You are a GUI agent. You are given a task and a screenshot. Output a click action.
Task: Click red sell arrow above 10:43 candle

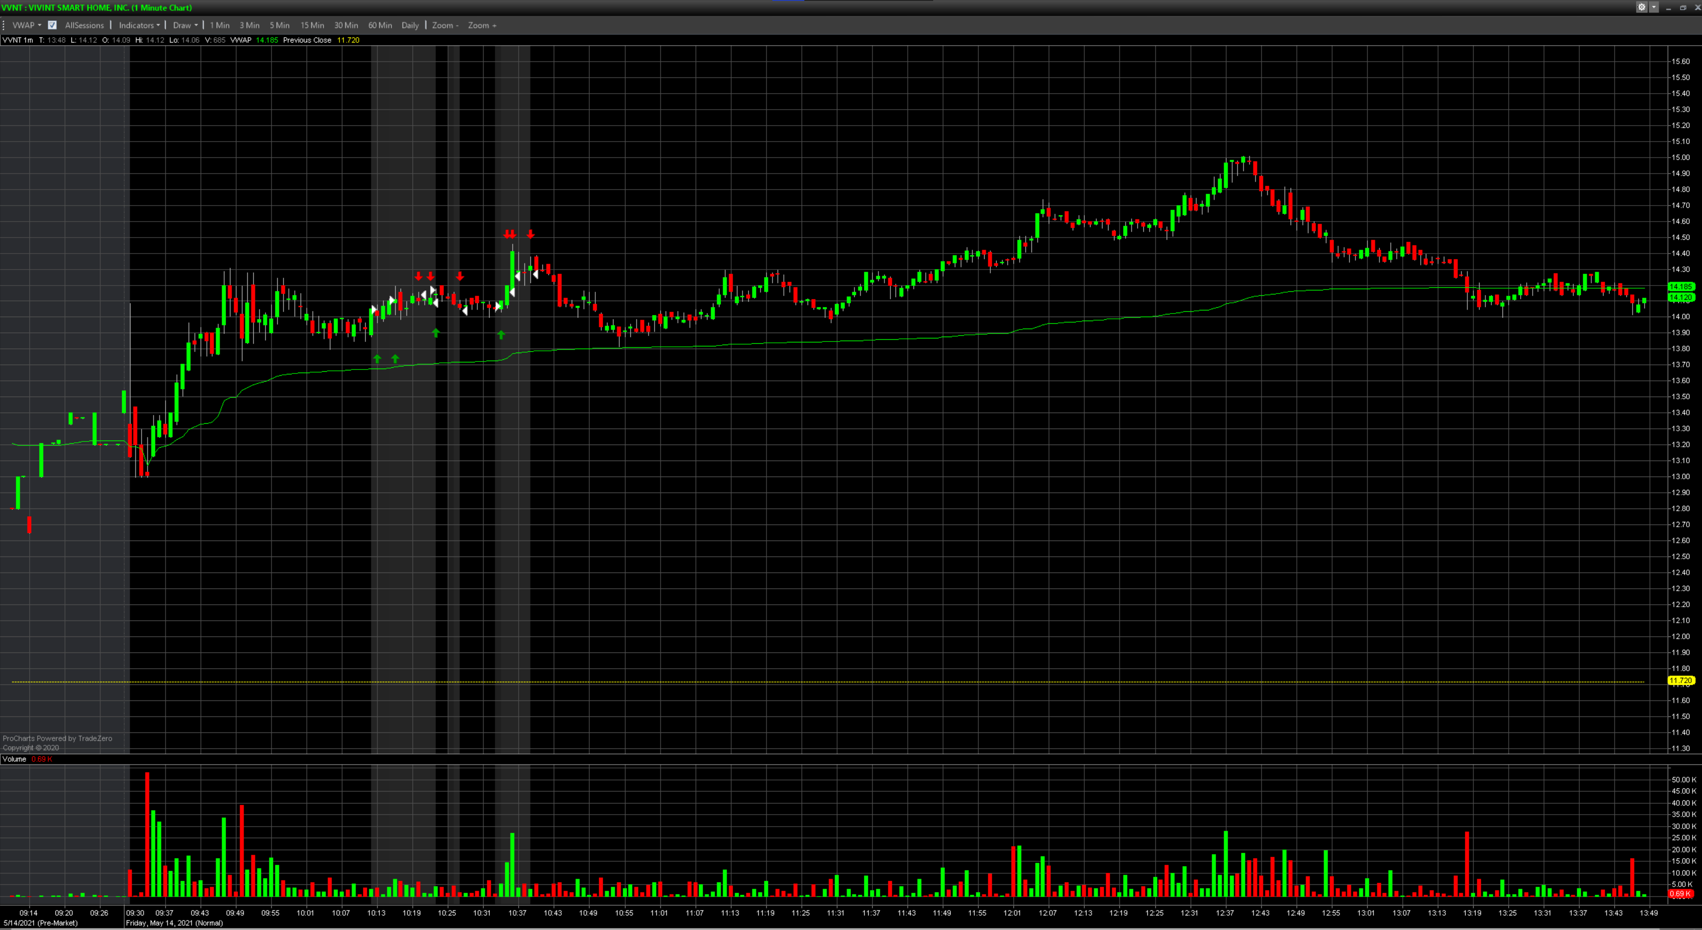[x=531, y=234]
